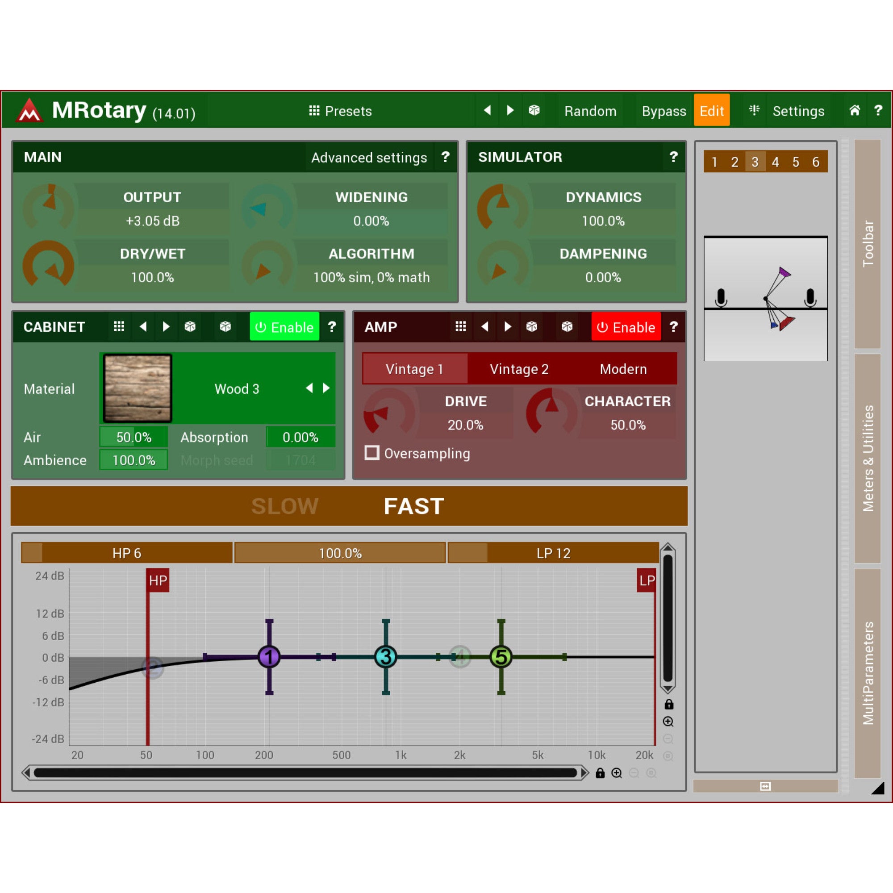The width and height of the screenshot is (893, 893).
Task: Open Advanced settings in Main panel
Action: 369,158
